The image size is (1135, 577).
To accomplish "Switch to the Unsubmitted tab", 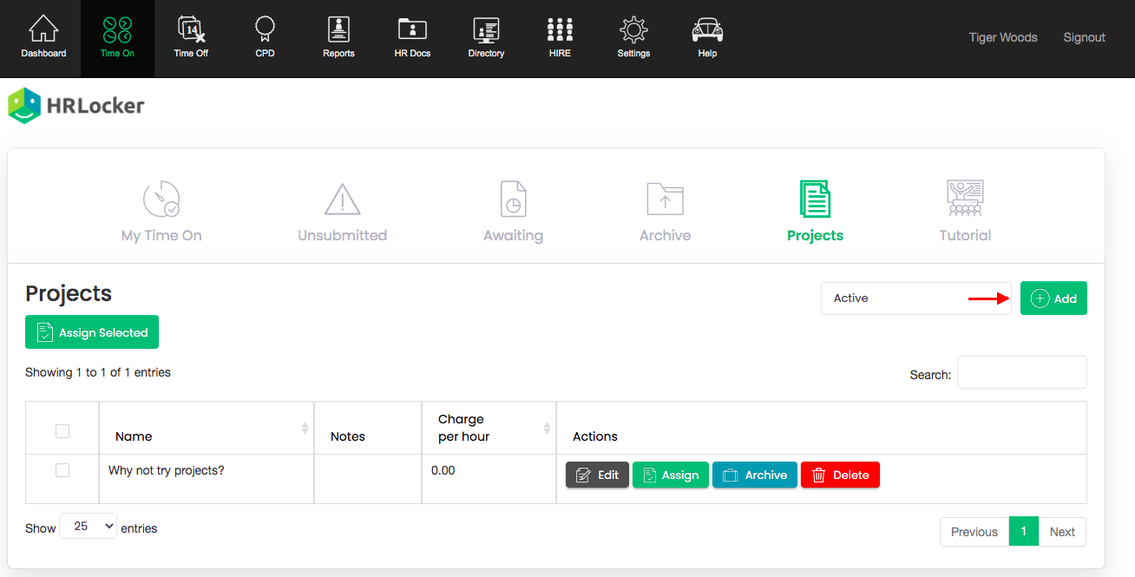I will click(x=342, y=208).
